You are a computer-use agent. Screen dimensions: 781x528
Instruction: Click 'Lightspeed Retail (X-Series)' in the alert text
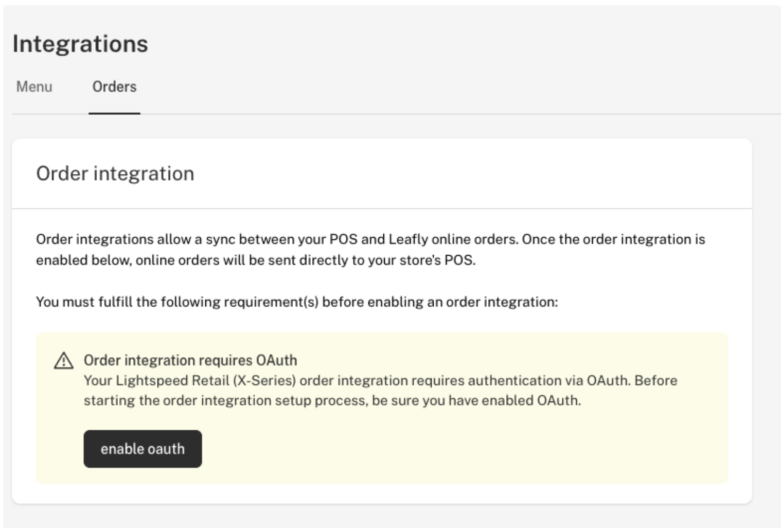tap(205, 380)
